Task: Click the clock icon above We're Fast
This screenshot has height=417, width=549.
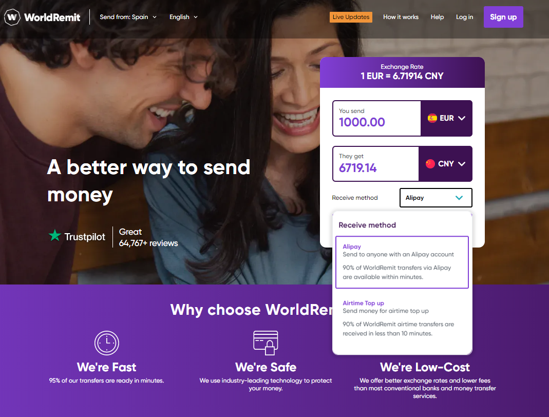Action: [x=107, y=343]
